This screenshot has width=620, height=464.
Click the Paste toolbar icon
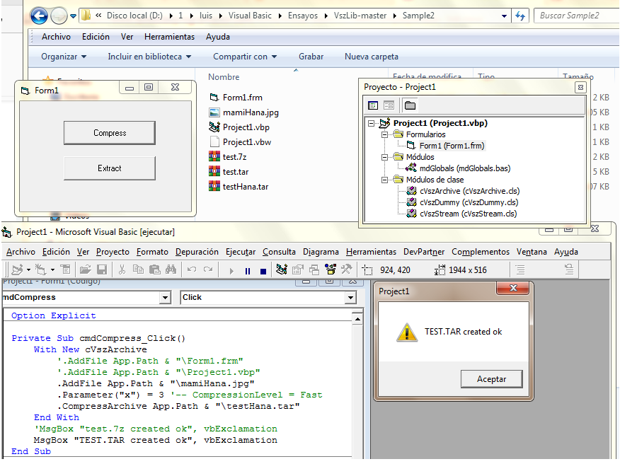pyautogui.click(x=154, y=270)
